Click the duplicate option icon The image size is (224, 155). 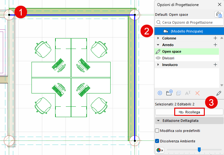(x=179, y=93)
